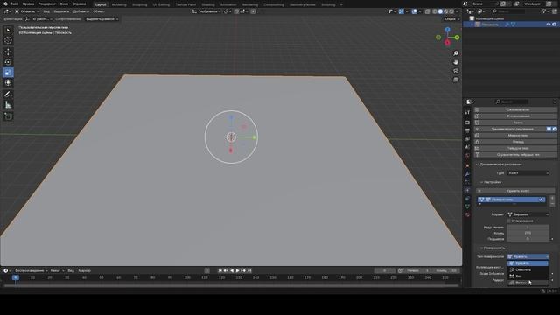
Task: Open the View Layer properties tab
Action: [x=467, y=138]
